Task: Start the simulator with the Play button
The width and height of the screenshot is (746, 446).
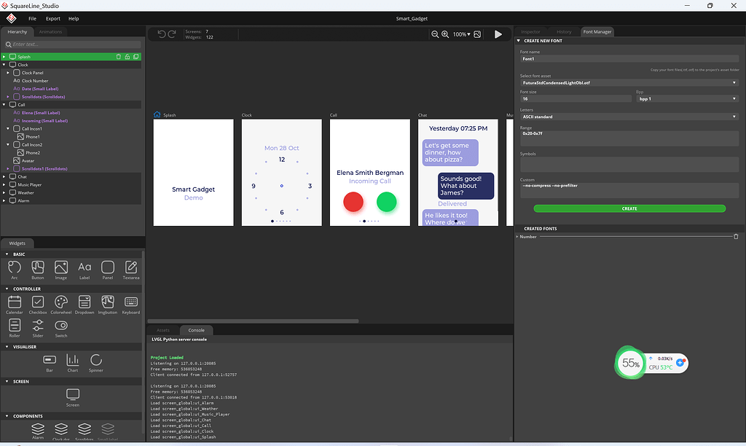Action: pos(498,34)
